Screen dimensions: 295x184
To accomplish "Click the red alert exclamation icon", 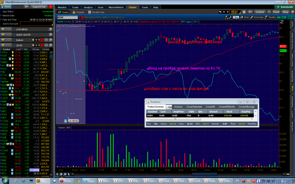I will (51, 7).
